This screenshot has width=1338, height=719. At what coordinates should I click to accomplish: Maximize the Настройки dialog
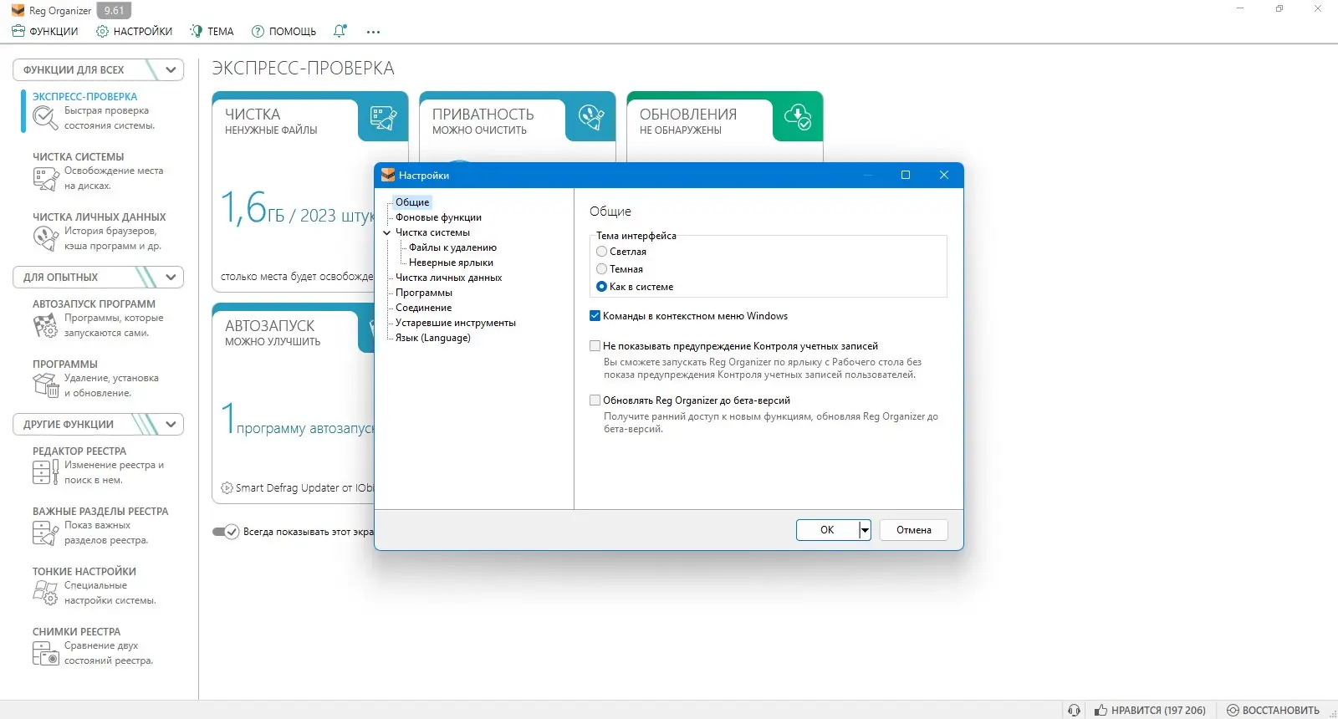[906, 175]
